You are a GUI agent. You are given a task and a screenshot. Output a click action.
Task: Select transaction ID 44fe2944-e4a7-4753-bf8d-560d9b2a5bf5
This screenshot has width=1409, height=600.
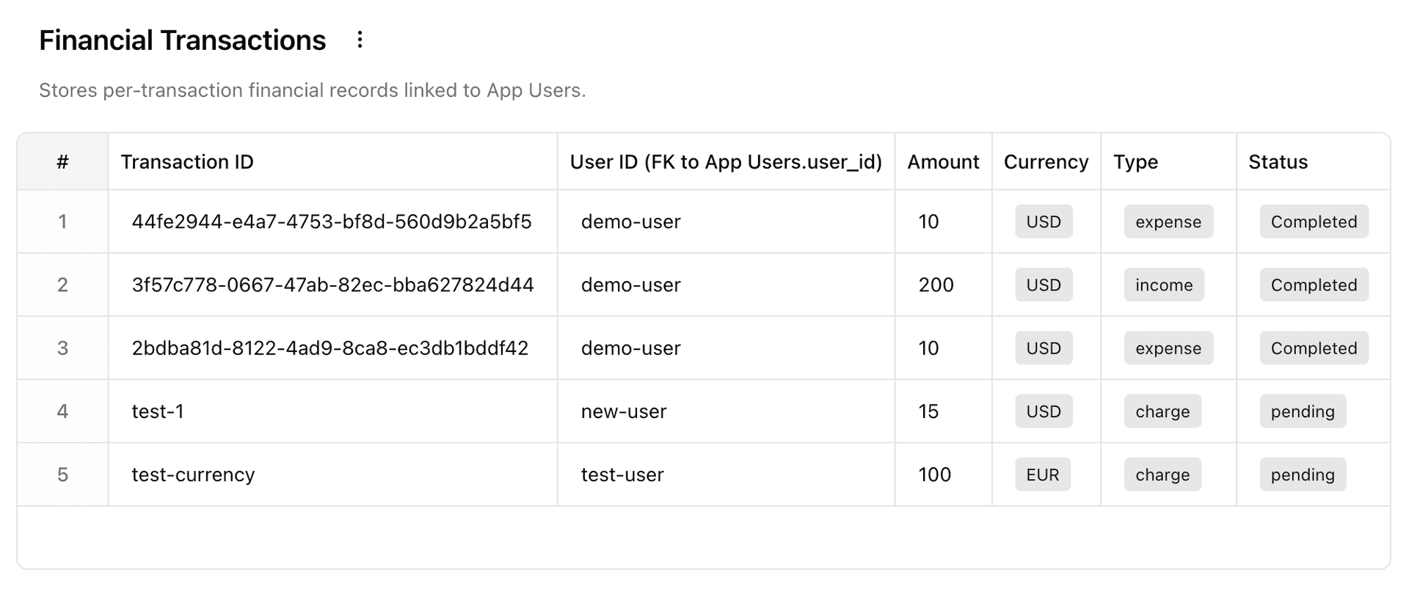click(332, 222)
